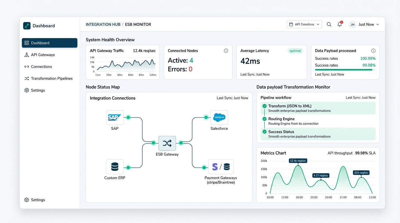This screenshot has height=223, width=400.
Task: Select the Salesforce node icon
Action: coord(219,118)
